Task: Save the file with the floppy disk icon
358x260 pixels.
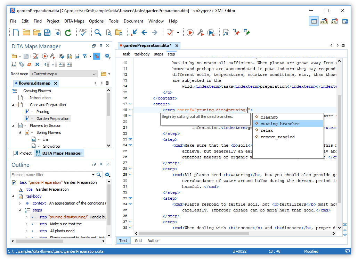Action: click(47, 33)
